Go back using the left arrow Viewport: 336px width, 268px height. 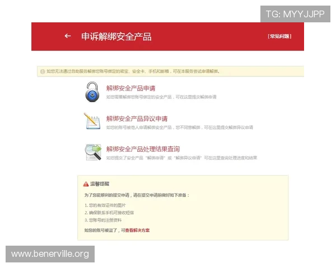(x=68, y=36)
